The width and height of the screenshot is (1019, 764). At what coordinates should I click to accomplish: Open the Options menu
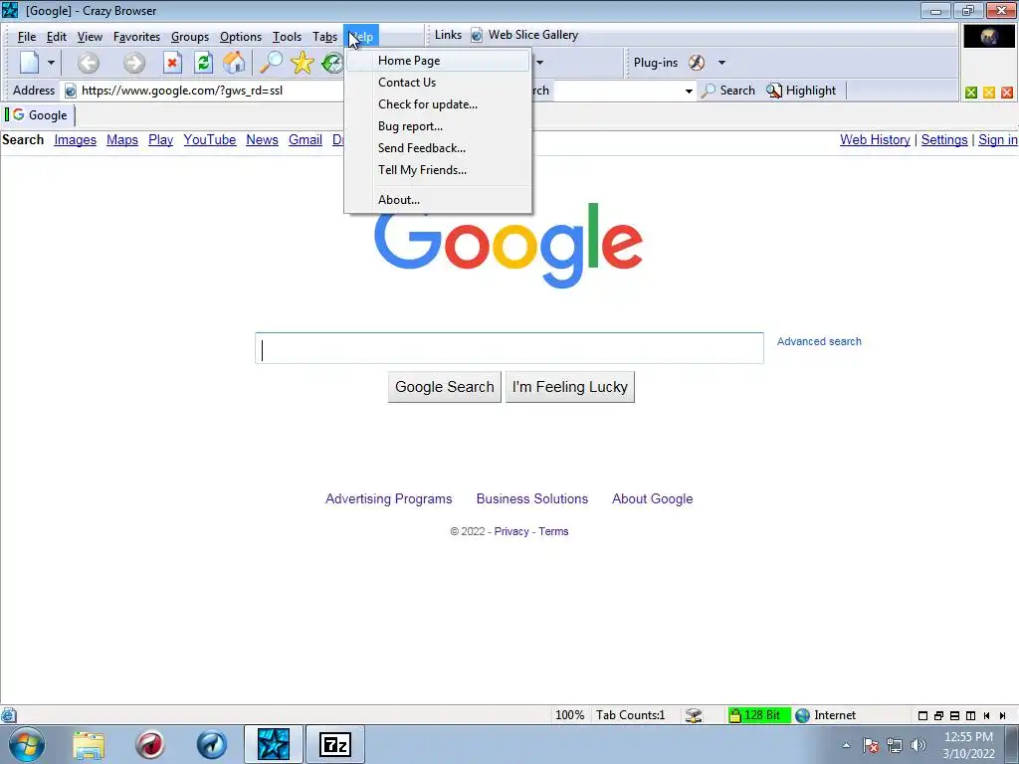pos(241,37)
